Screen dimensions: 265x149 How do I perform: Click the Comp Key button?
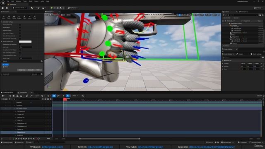(x=22, y=70)
